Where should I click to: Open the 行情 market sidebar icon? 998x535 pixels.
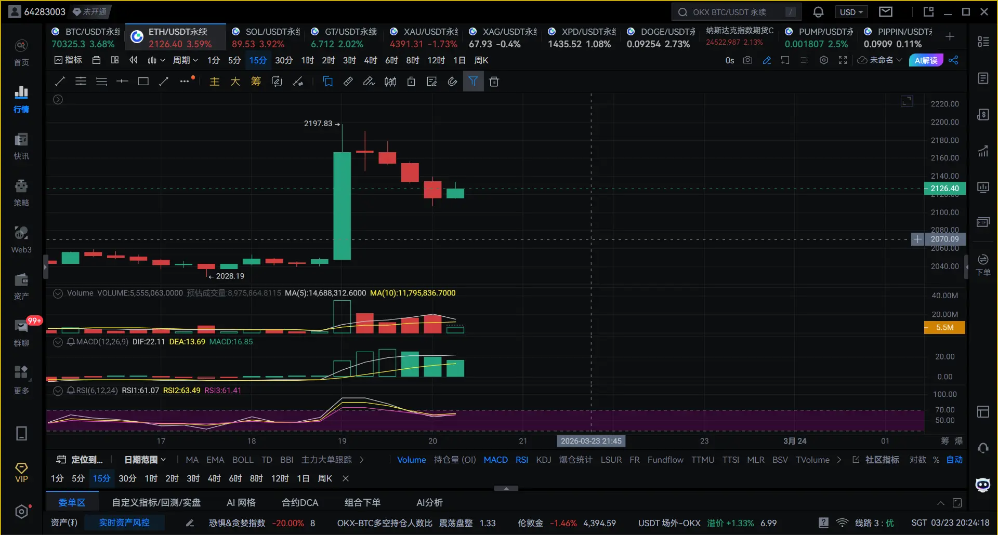coord(21,99)
